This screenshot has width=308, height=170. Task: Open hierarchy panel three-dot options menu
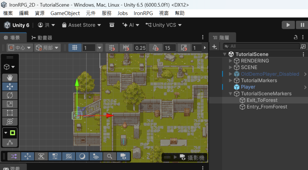(303, 37)
